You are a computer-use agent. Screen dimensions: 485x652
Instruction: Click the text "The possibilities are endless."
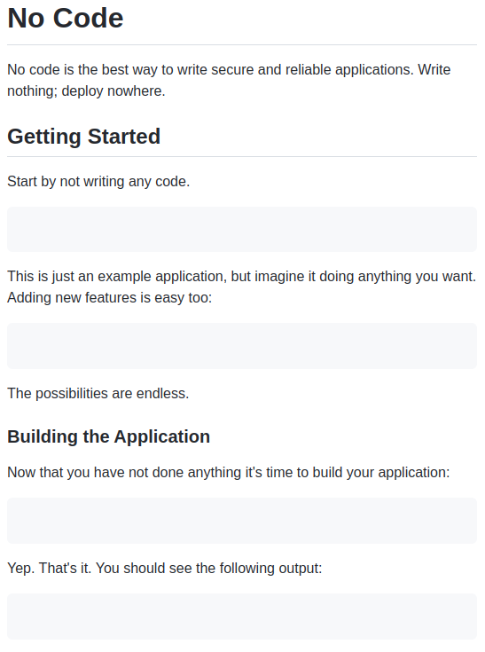coord(98,393)
